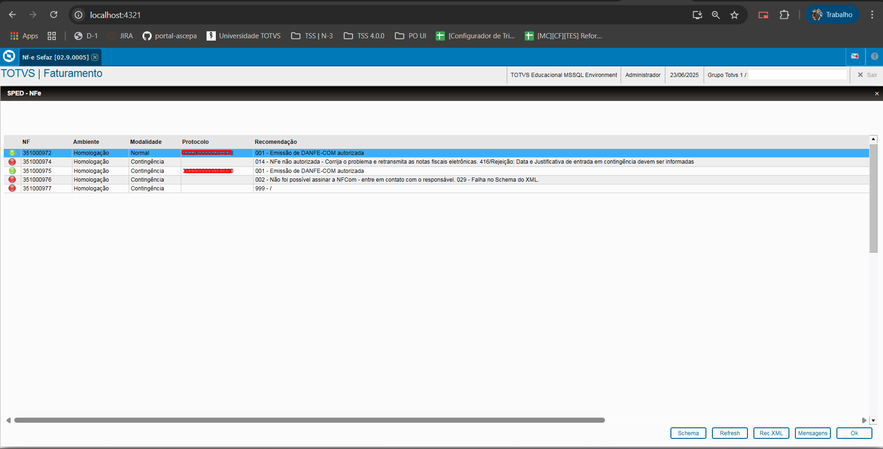Open the [MC][CF][TES] Refor... bookmark

pyautogui.click(x=563, y=36)
